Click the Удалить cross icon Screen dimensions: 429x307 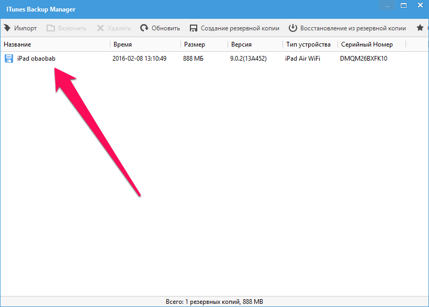(100, 28)
